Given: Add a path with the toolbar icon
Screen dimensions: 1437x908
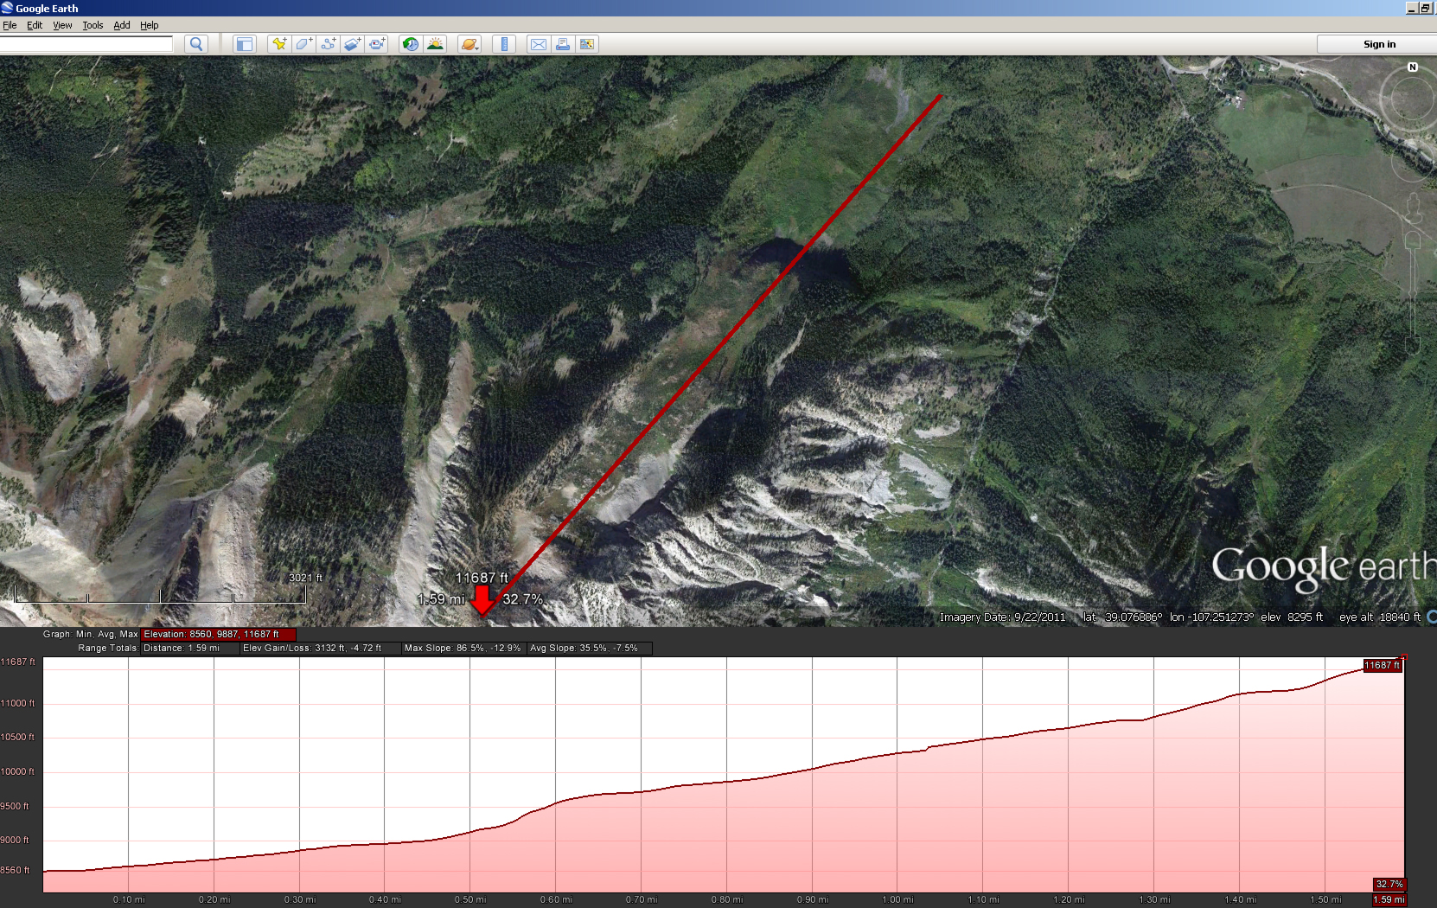Looking at the screenshot, I should click(328, 44).
